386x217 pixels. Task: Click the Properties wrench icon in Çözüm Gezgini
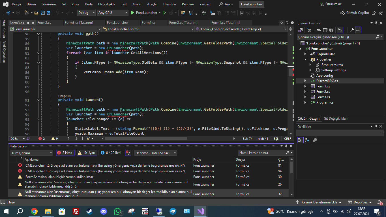(x=352, y=30)
